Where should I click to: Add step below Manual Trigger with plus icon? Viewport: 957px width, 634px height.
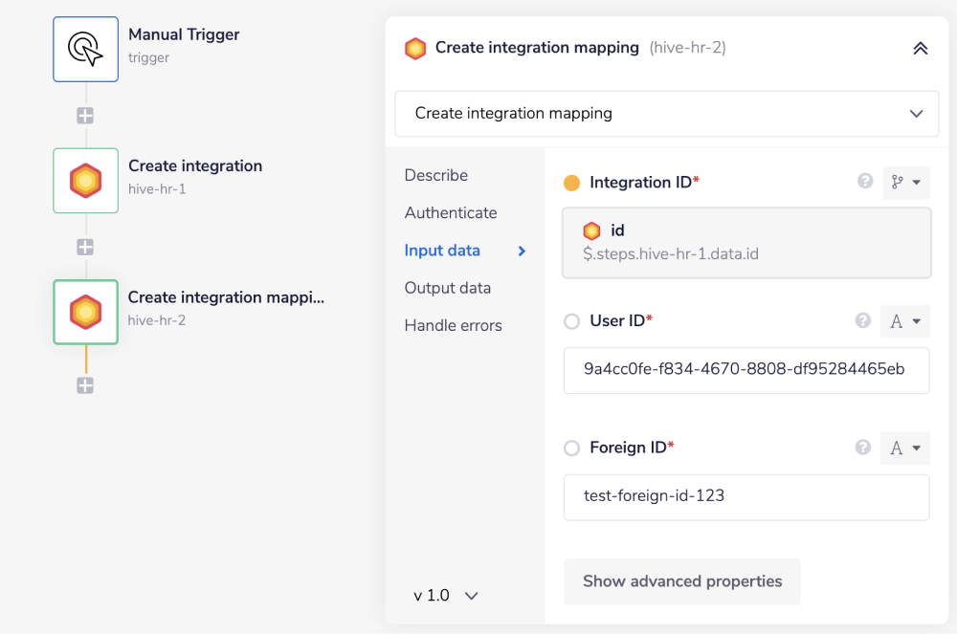[85, 116]
